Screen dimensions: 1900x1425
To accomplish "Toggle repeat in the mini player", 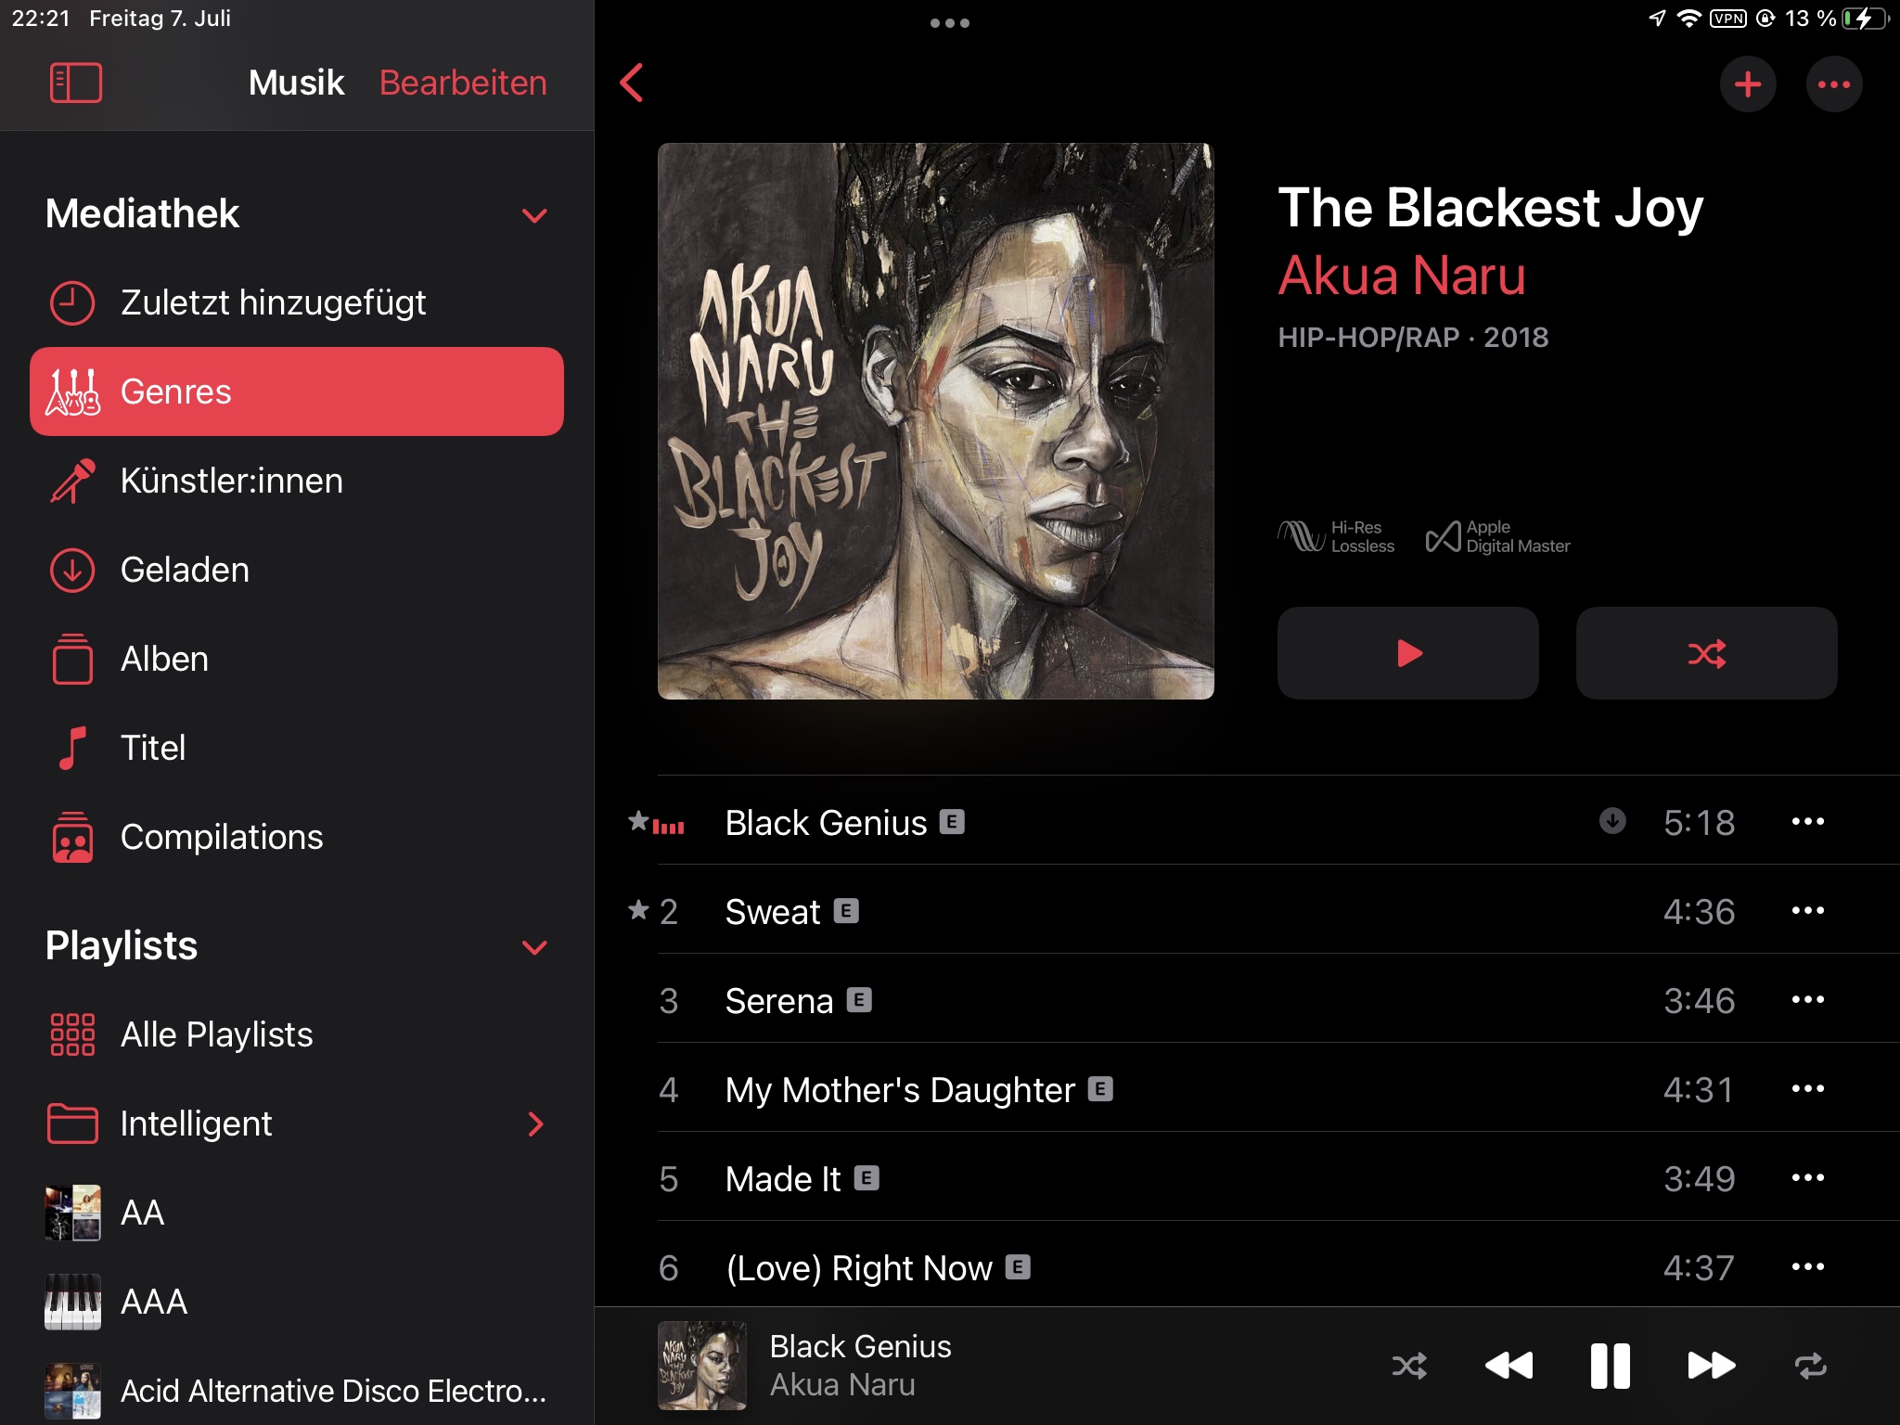I will [1810, 1366].
